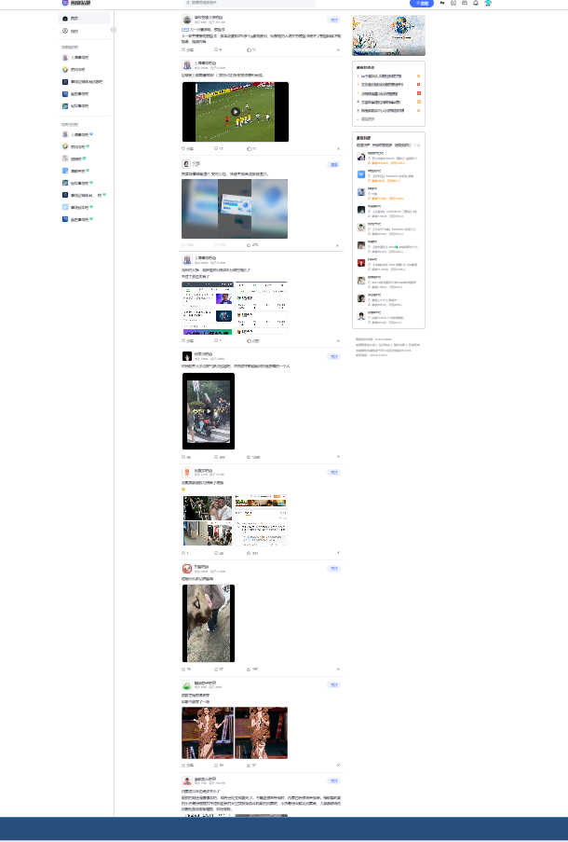Click the smiley face icon in the header
The height and width of the screenshot is (842, 568).
point(453,3)
